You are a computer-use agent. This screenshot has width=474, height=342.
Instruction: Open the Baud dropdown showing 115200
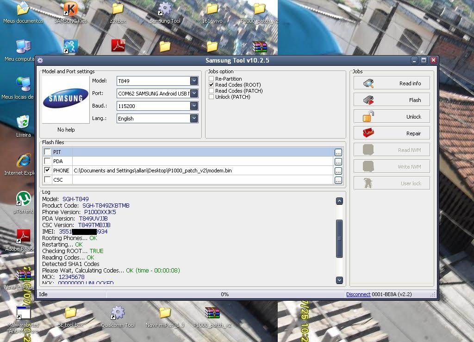click(x=194, y=106)
